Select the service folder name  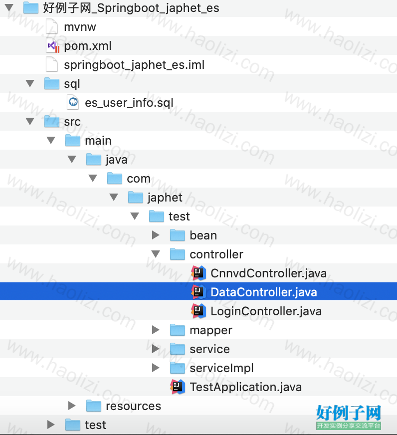point(210,349)
